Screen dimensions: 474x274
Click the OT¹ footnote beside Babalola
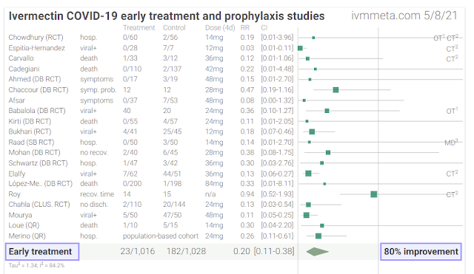[452, 111]
